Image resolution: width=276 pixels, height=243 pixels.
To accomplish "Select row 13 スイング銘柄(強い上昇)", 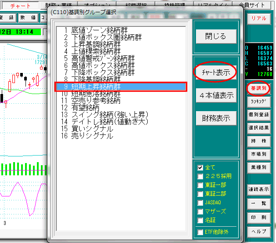I will click(121, 115).
